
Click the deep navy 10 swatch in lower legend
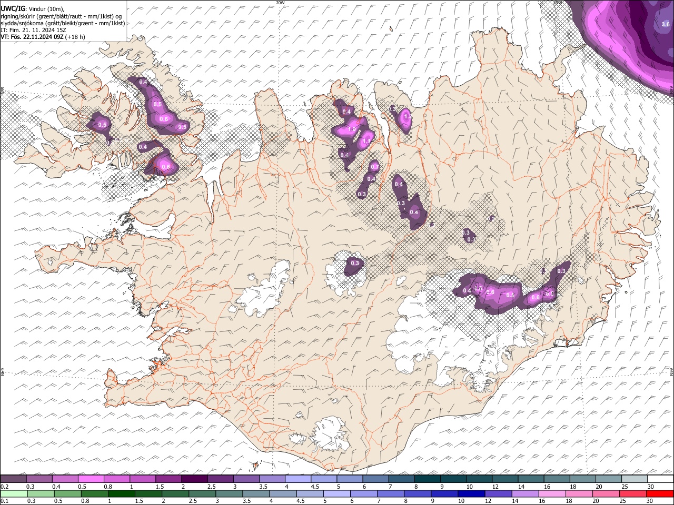471,493
